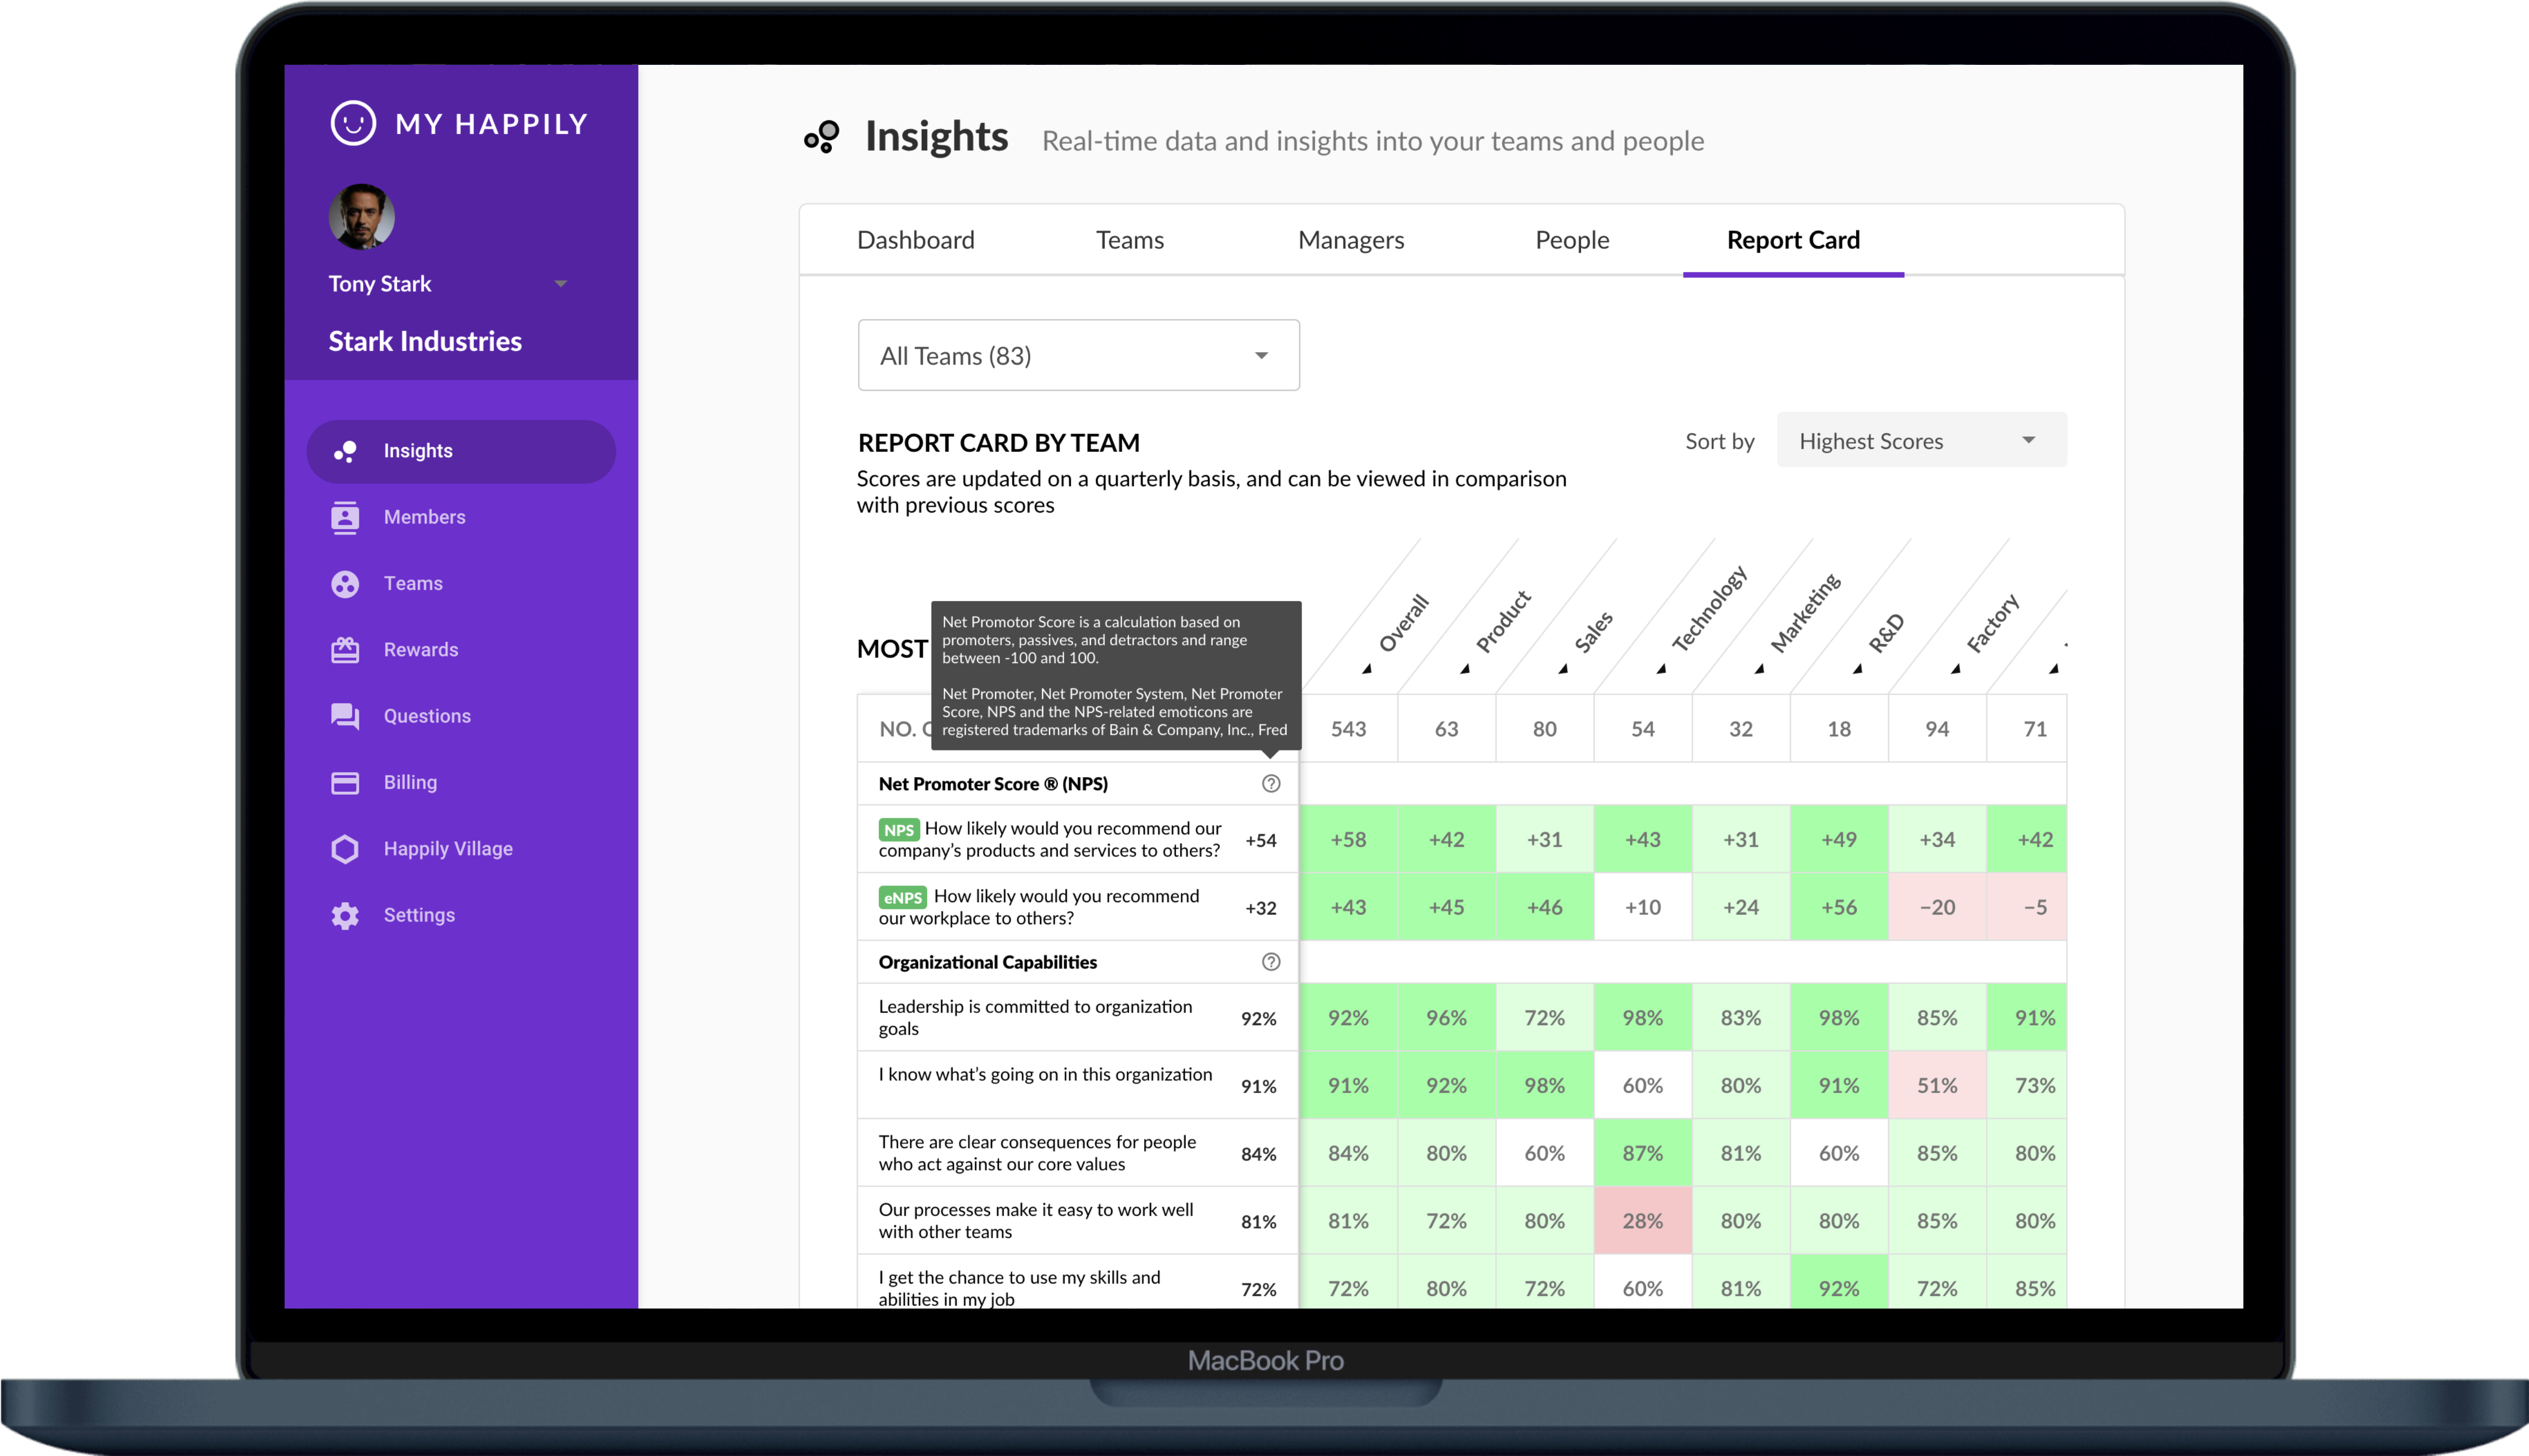
Task: Open the Members sidebar icon
Action: (345, 518)
